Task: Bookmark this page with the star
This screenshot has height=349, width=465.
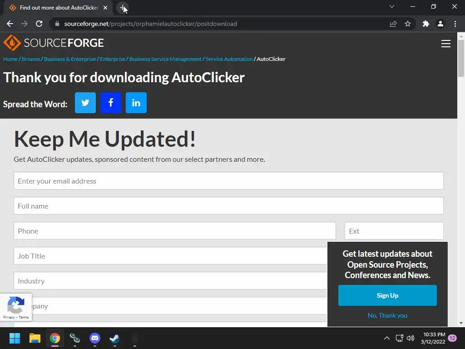Action: point(408,24)
